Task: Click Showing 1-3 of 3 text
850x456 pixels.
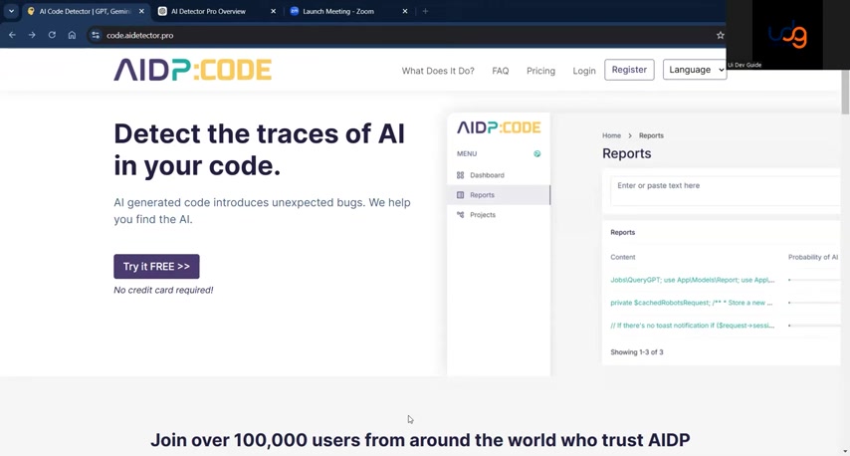Action: (636, 351)
